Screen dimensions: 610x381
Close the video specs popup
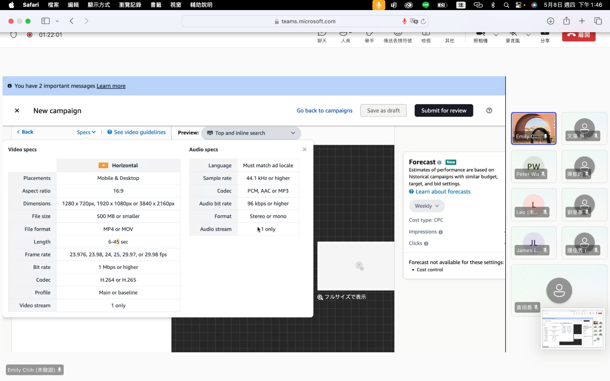coord(304,149)
